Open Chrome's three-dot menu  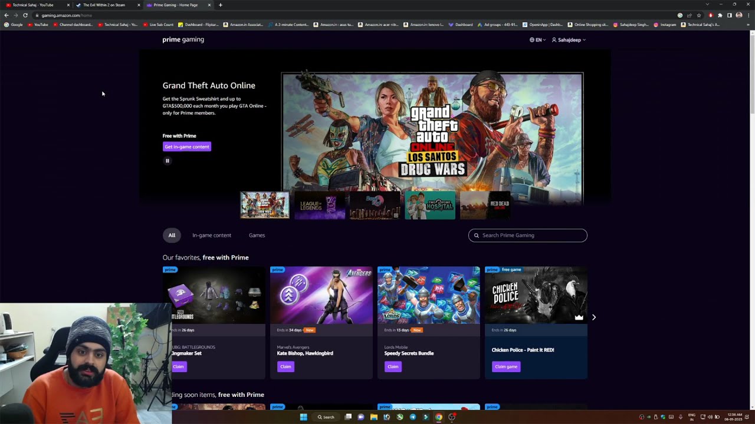point(749,15)
